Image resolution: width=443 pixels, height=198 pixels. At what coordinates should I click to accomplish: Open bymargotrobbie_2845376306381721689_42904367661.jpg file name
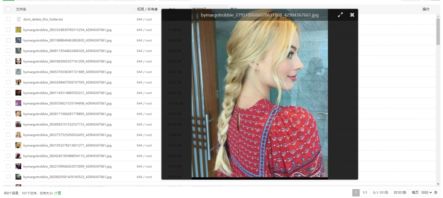coord(67,72)
